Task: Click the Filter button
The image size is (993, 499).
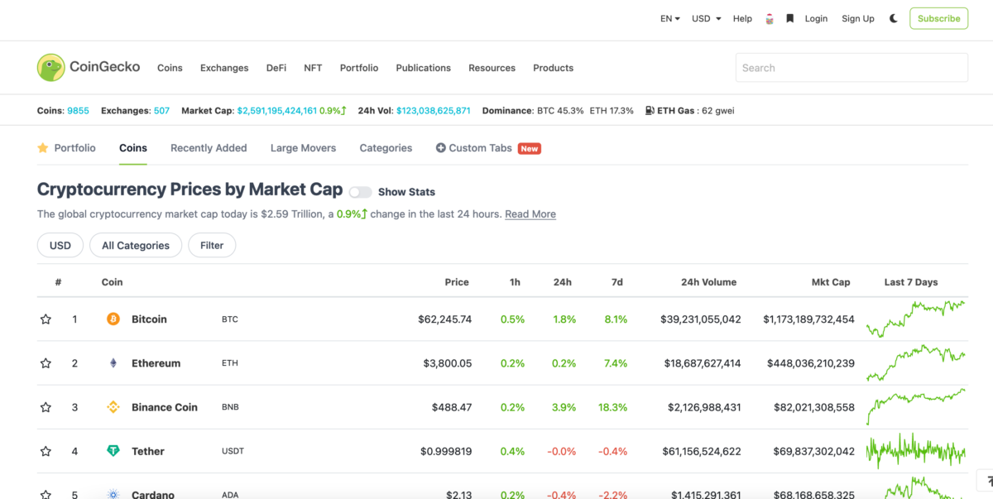Action: click(212, 245)
